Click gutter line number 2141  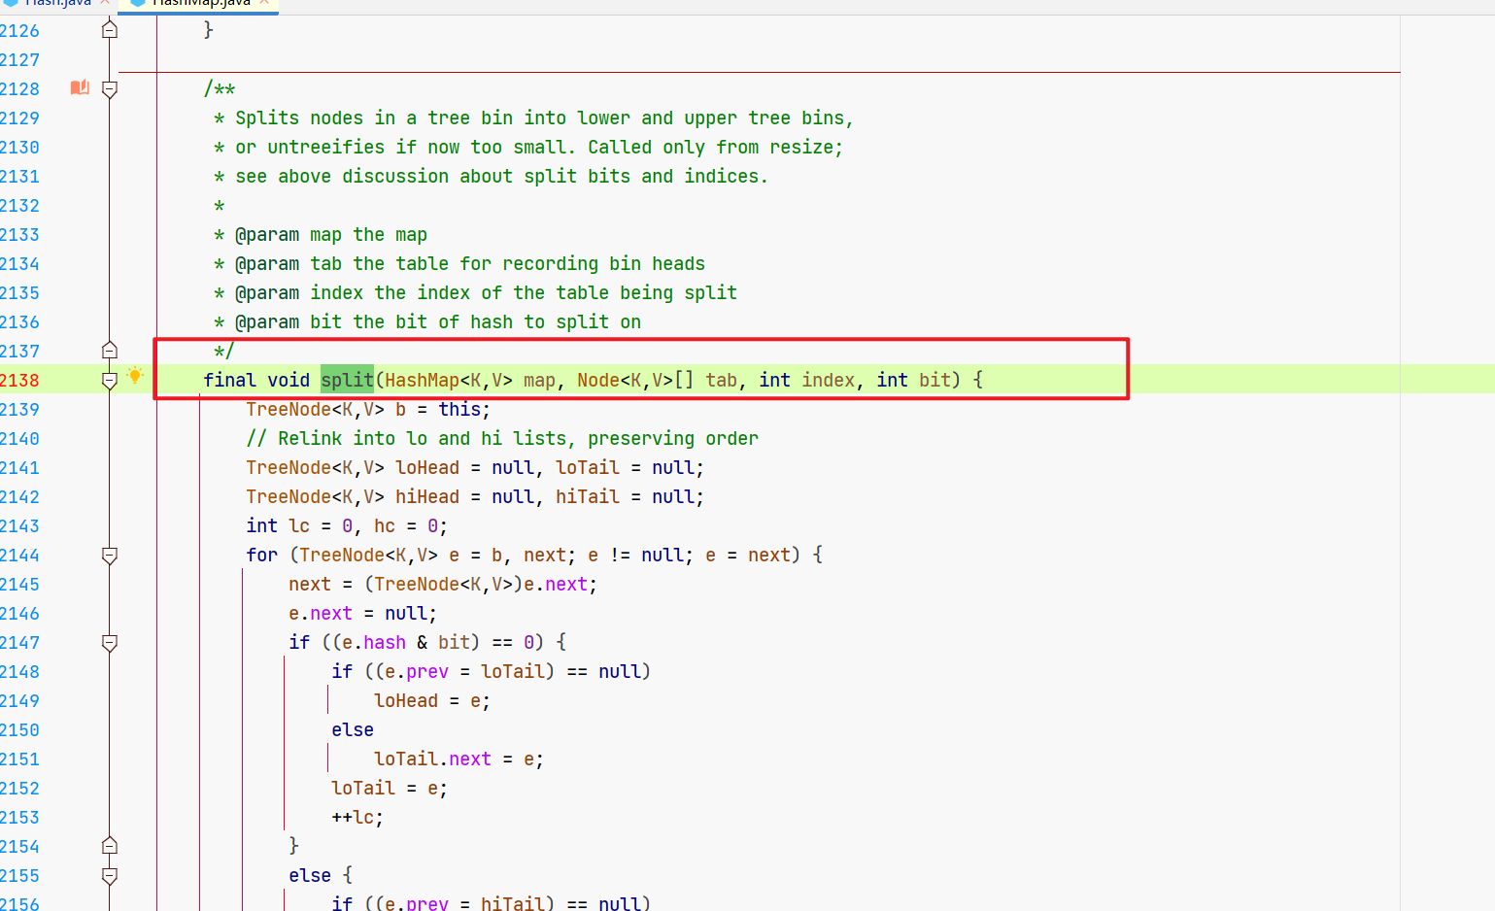(x=19, y=468)
